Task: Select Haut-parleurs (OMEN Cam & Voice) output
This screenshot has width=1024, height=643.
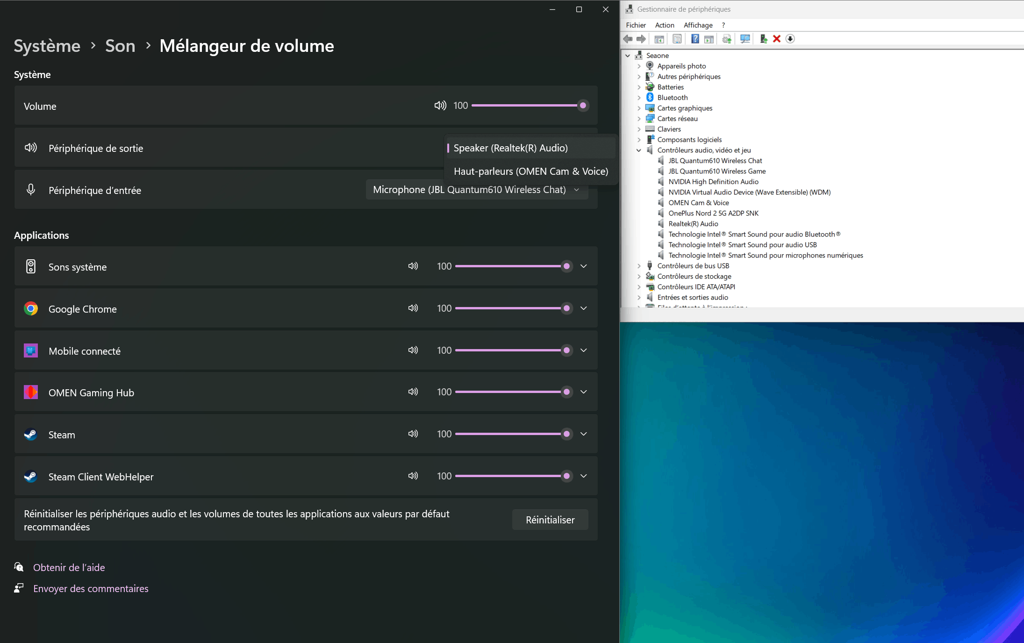Action: pyautogui.click(x=530, y=171)
